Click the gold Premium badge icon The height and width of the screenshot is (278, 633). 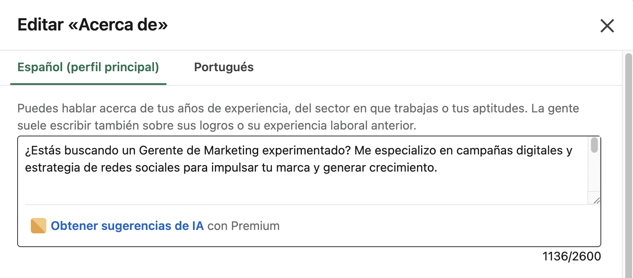tap(39, 226)
